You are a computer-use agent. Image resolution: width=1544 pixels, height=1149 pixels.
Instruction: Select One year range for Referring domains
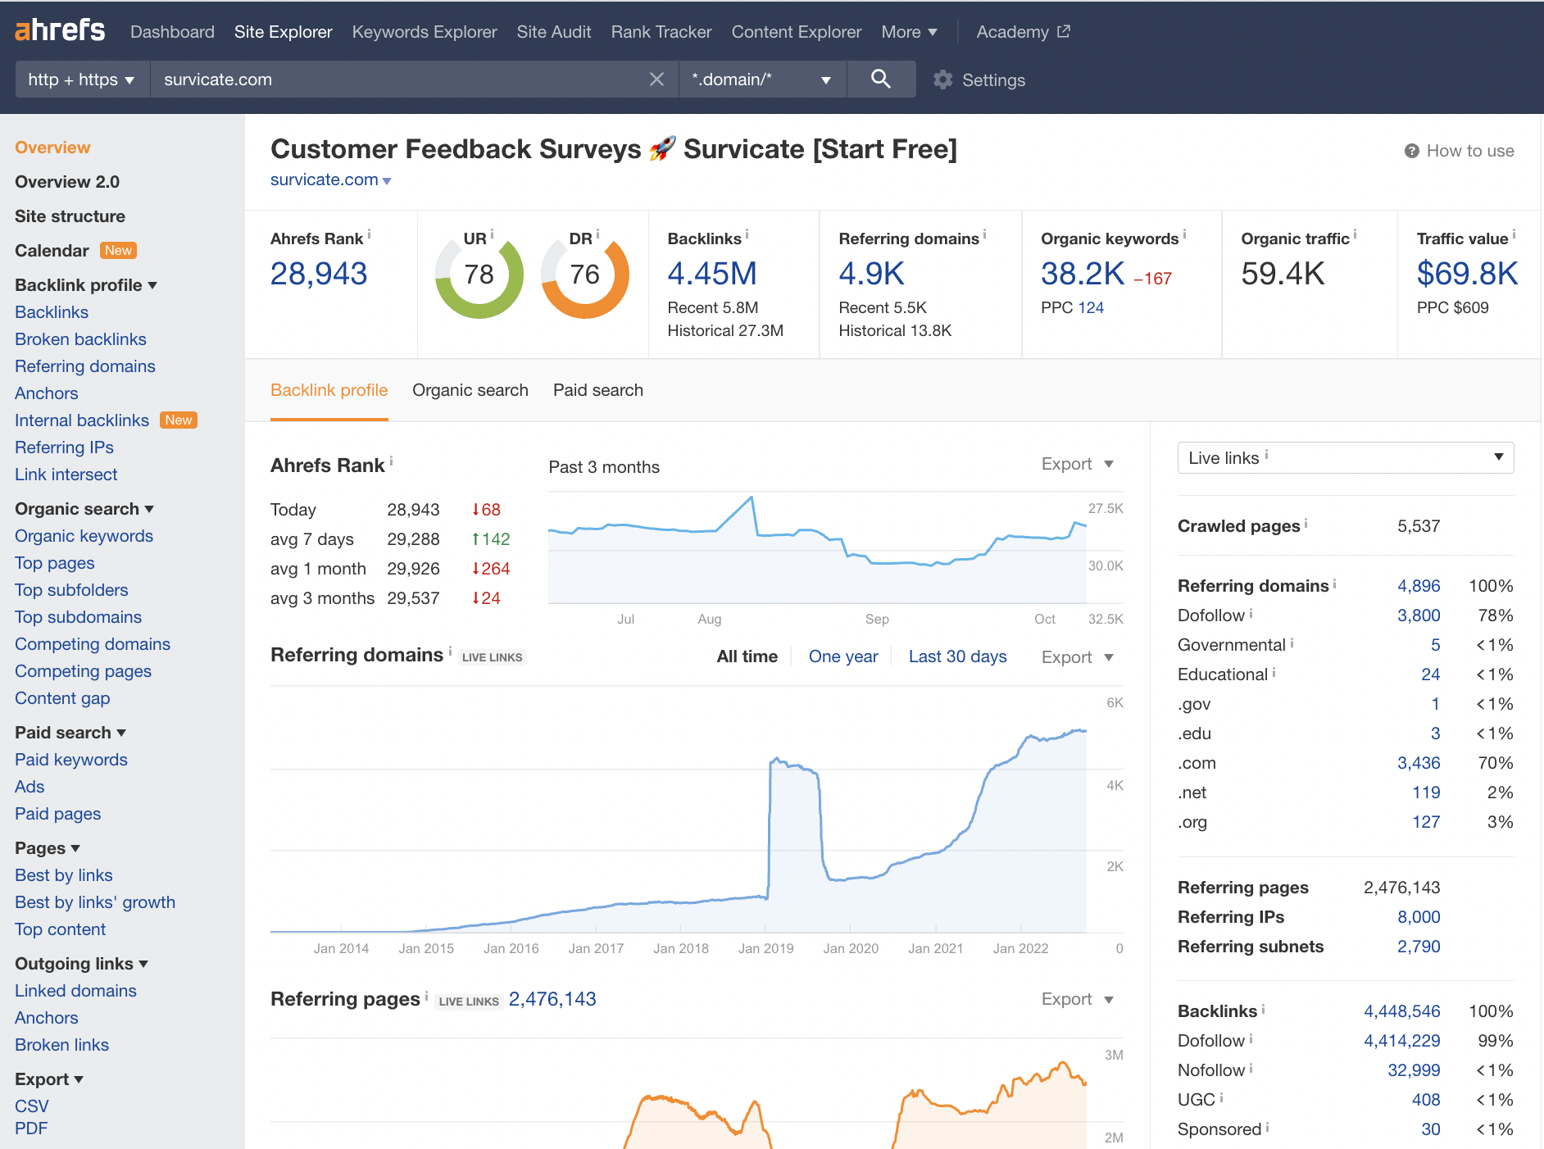coord(842,656)
